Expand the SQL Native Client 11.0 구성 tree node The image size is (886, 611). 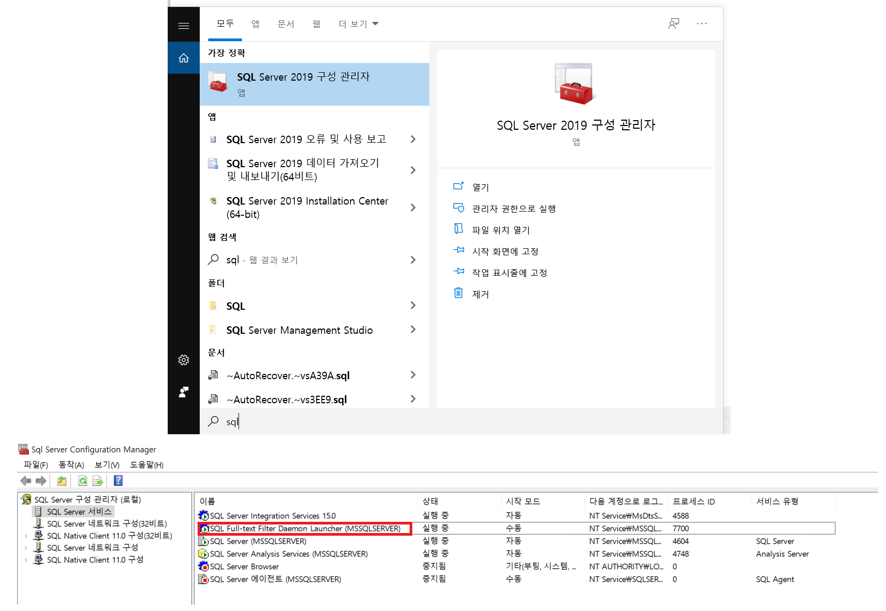point(26,560)
